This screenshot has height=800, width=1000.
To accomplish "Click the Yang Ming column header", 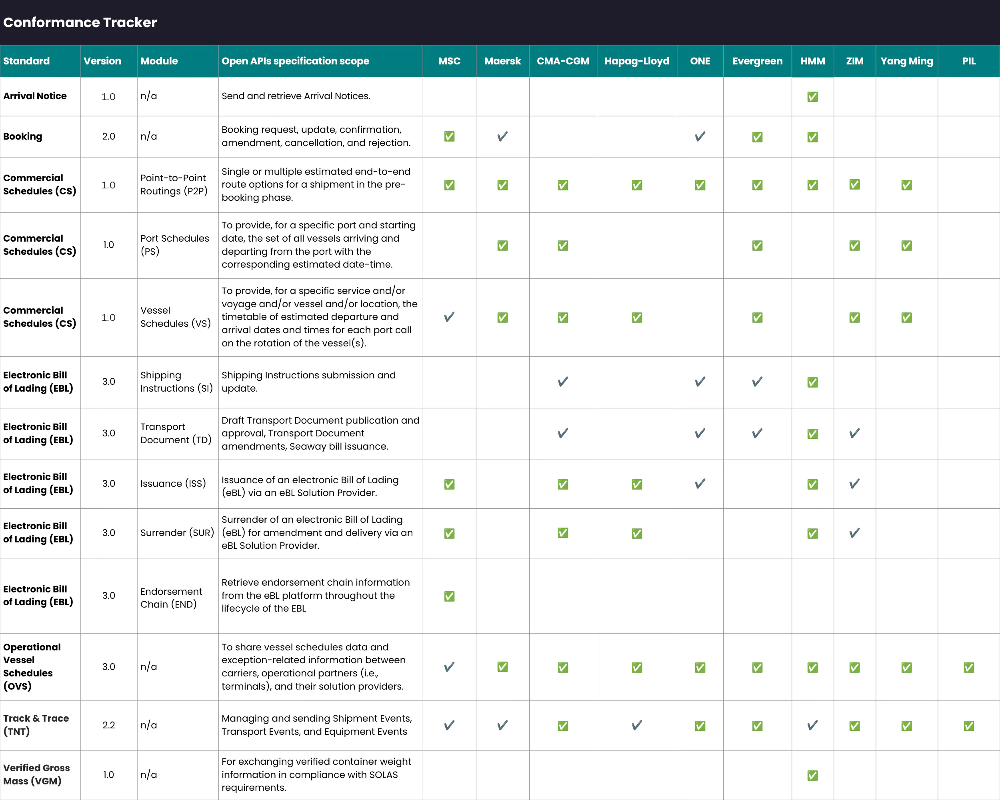I will click(x=906, y=61).
